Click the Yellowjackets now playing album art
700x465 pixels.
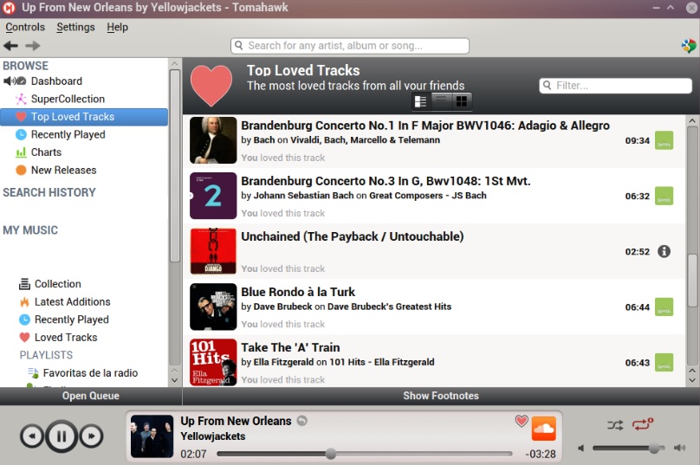pos(152,436)
